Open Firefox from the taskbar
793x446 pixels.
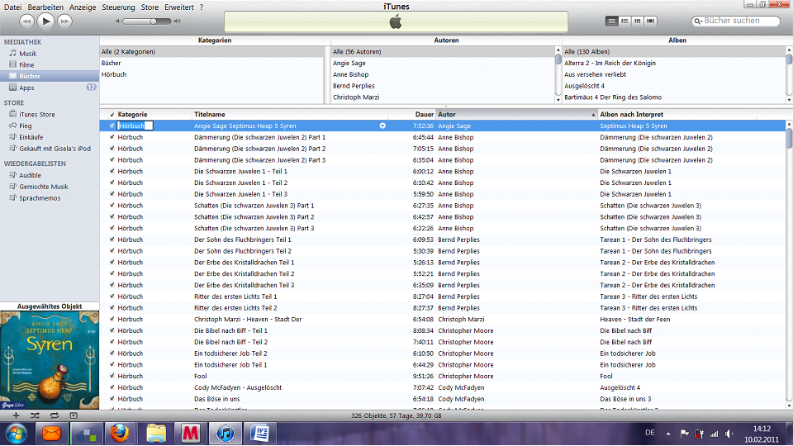coord(120,434)
